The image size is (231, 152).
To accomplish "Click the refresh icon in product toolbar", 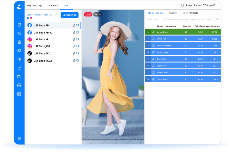I will [x=218, y=19].
